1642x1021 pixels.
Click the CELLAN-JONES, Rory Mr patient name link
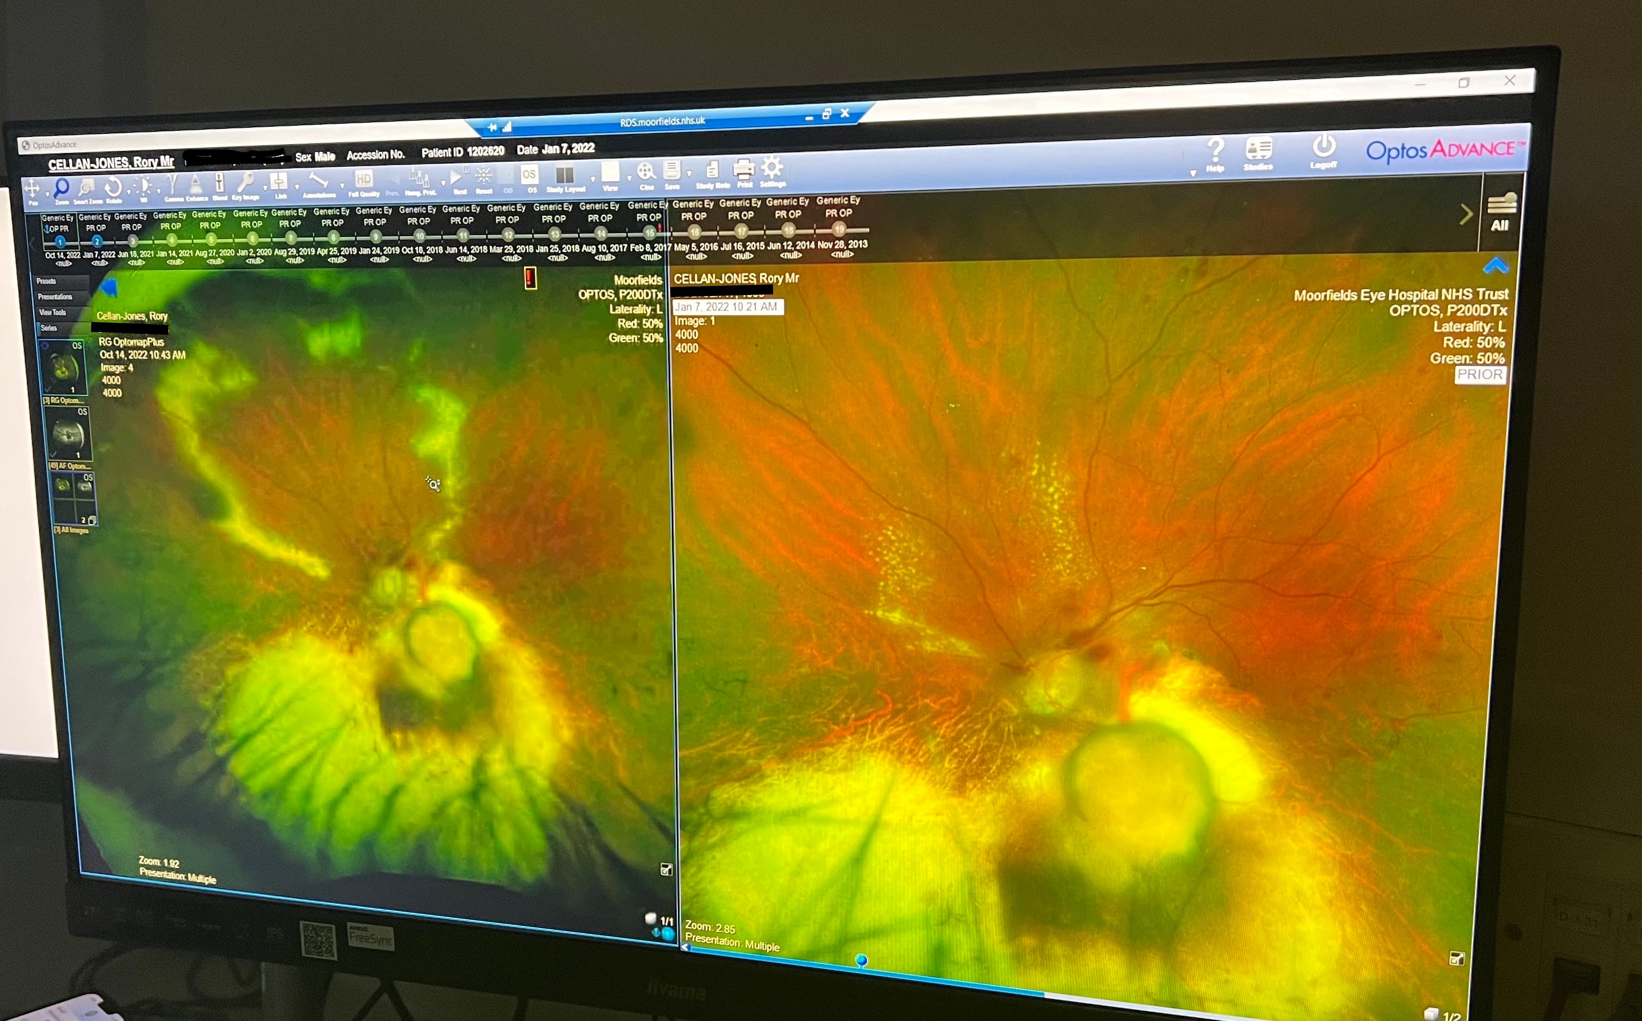(x=111, y=163)
